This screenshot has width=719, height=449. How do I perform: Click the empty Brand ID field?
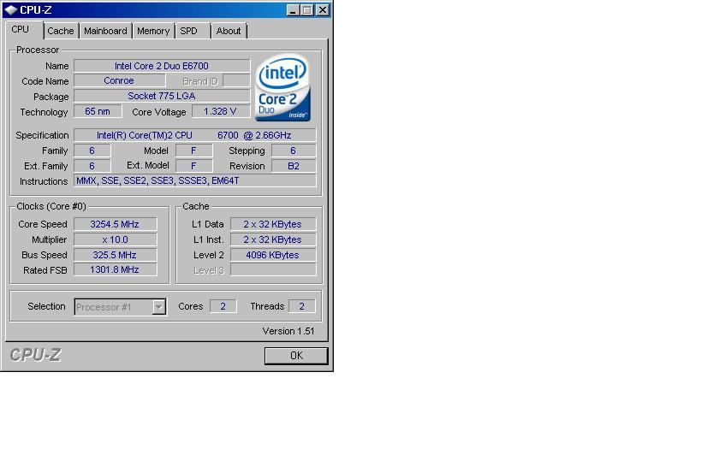(x=236, y=80)
